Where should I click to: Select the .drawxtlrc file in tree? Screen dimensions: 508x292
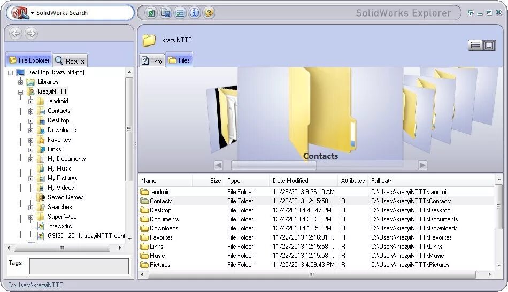click(x=59, y=226)
